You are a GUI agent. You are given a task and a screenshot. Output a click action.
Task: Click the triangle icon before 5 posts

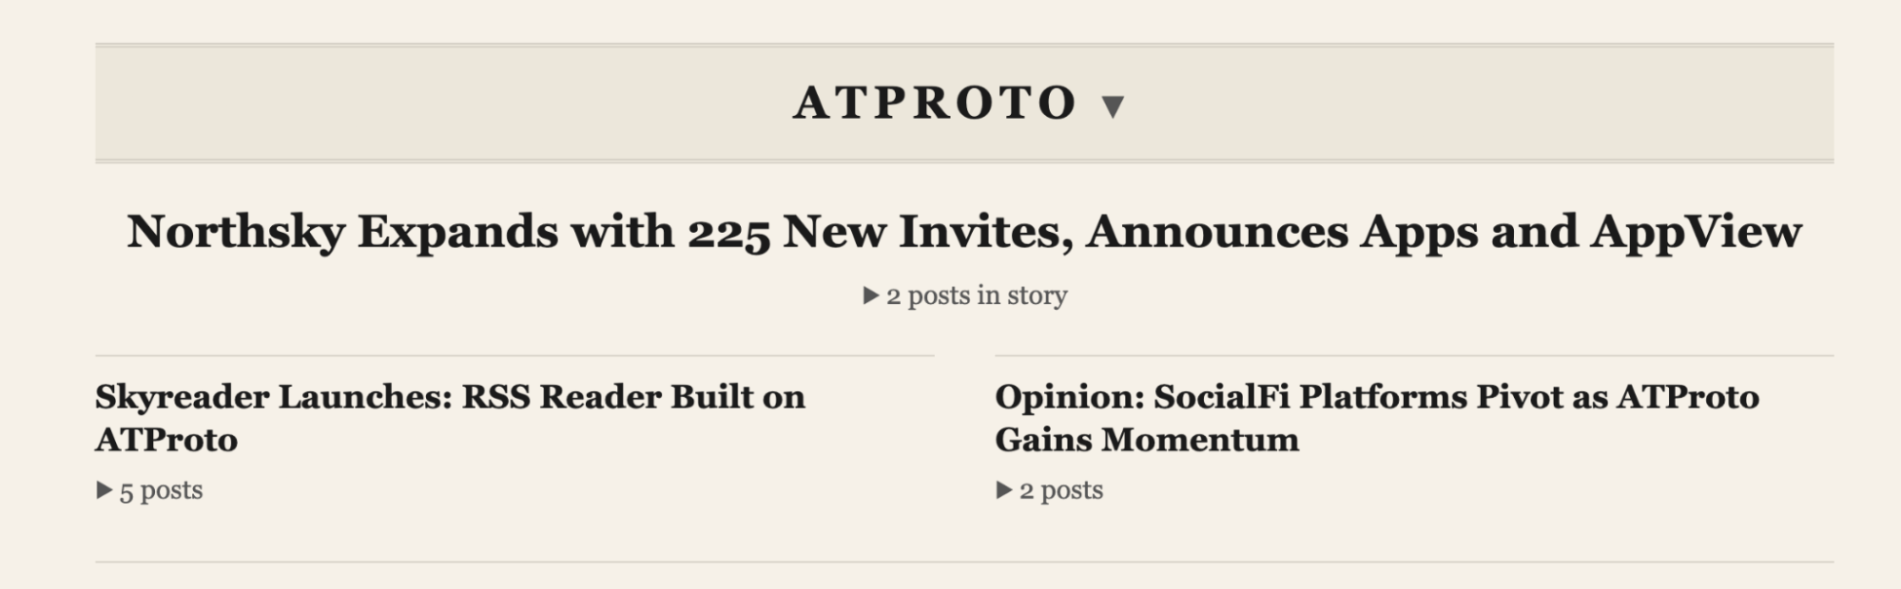(104, 490)
